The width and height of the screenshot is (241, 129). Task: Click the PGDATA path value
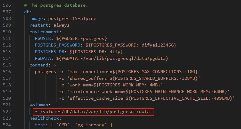pos(112,58)
